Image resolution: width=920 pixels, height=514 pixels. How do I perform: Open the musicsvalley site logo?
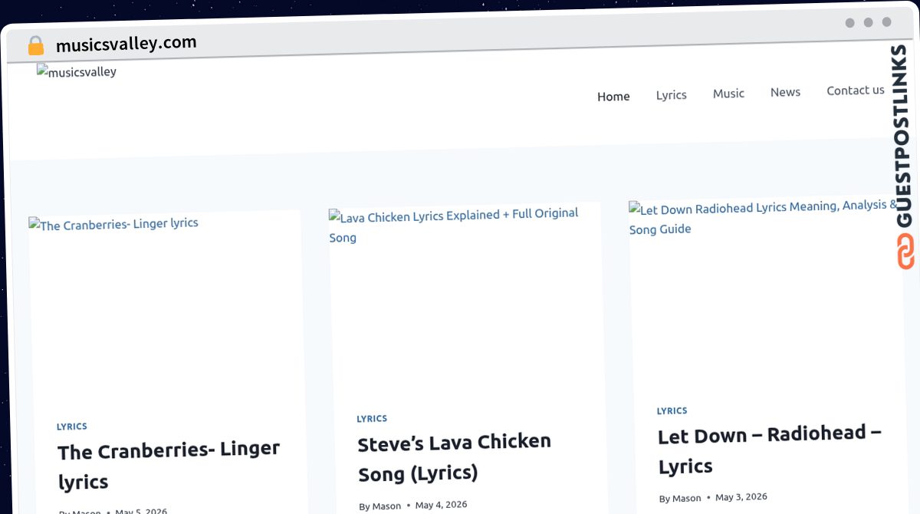[77, 72]
